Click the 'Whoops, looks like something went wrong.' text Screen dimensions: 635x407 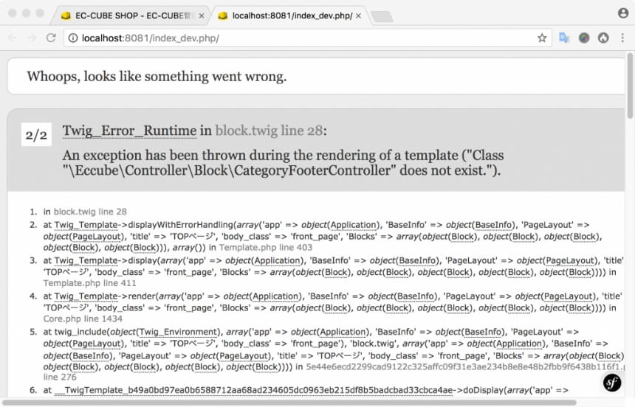point(157,76)
